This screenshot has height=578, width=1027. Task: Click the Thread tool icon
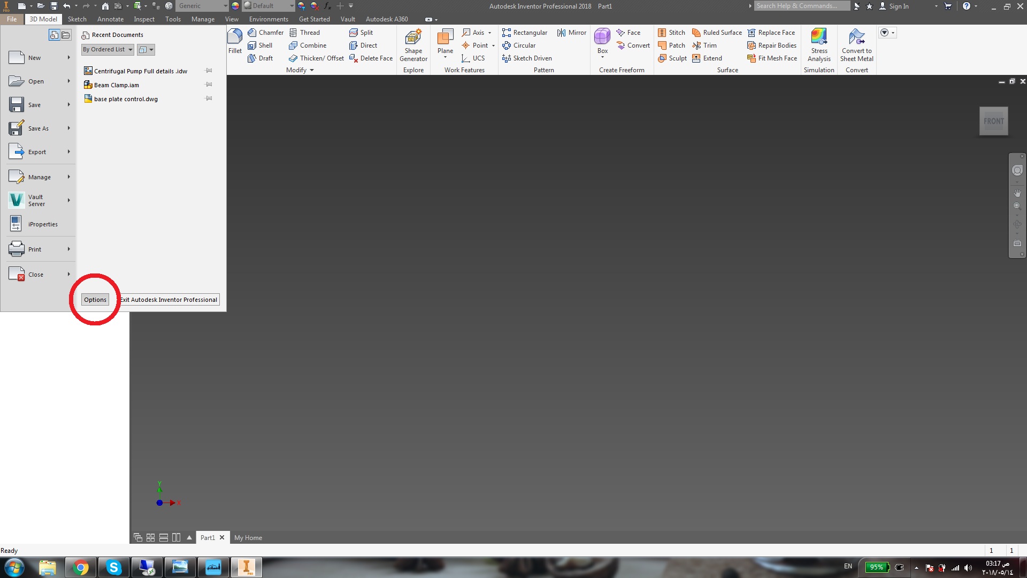pyautogui.click(x=294, y=33)
